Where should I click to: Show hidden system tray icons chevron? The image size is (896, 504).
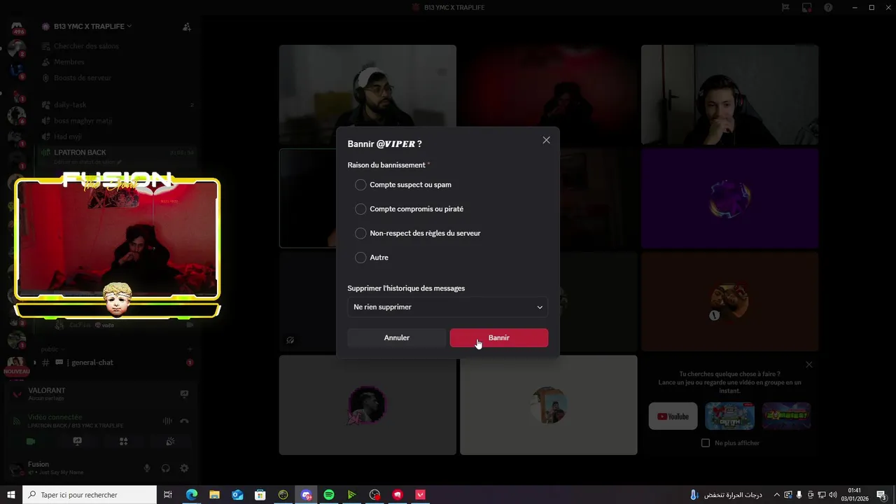(x=776, y=495)
